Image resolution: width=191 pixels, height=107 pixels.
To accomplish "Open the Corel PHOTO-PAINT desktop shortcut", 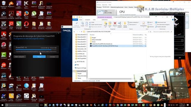I will (x=19, y=15).
